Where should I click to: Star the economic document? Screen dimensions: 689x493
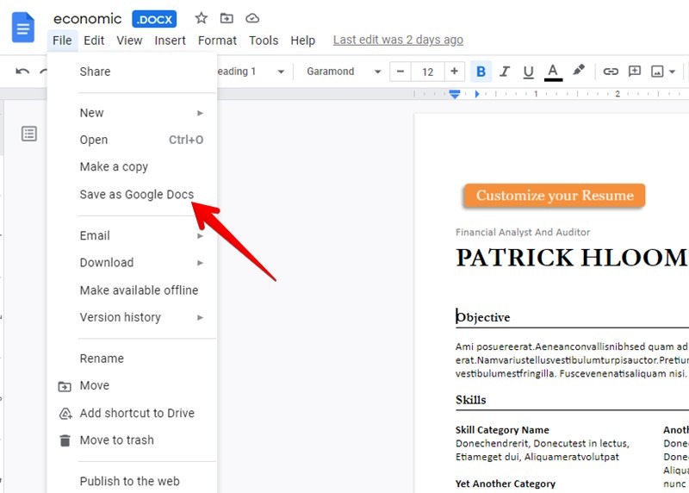coord(202,18)
